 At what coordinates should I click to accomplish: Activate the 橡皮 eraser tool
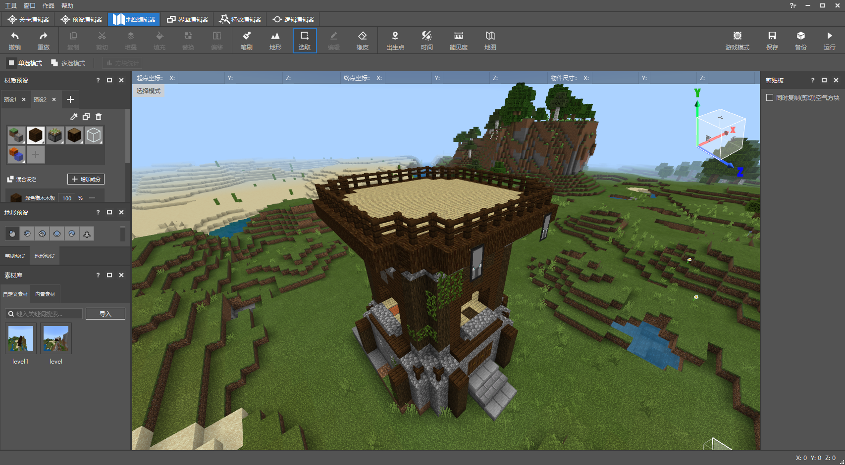[362, 40]
